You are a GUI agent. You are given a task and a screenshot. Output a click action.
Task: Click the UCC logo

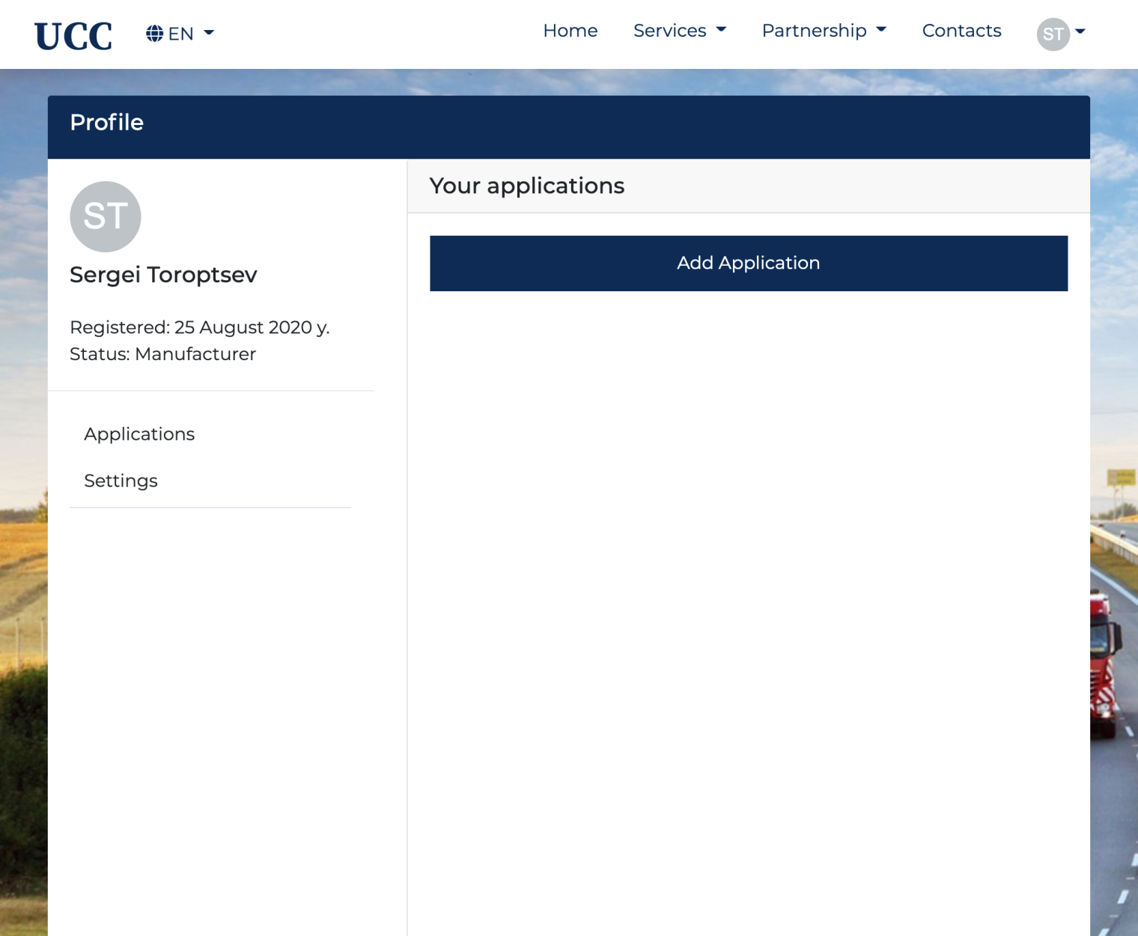pyautogui.click(x=73, y=34)
